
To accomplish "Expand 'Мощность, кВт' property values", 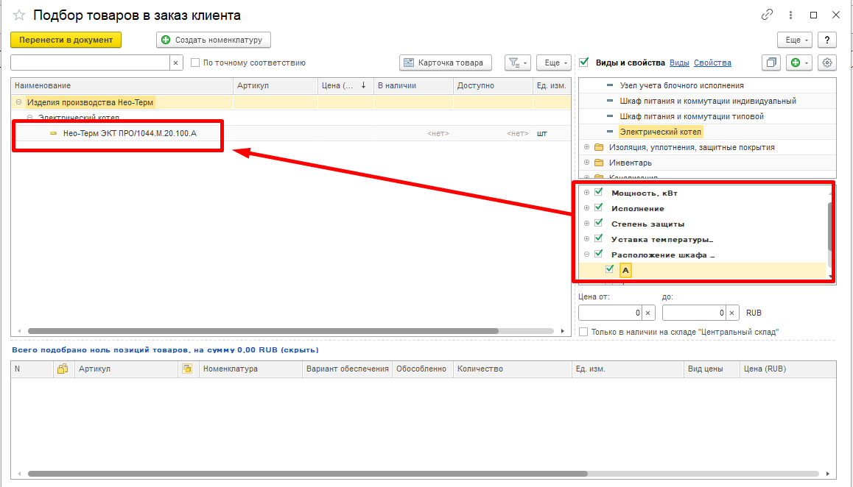I will [x=586, y=193].
